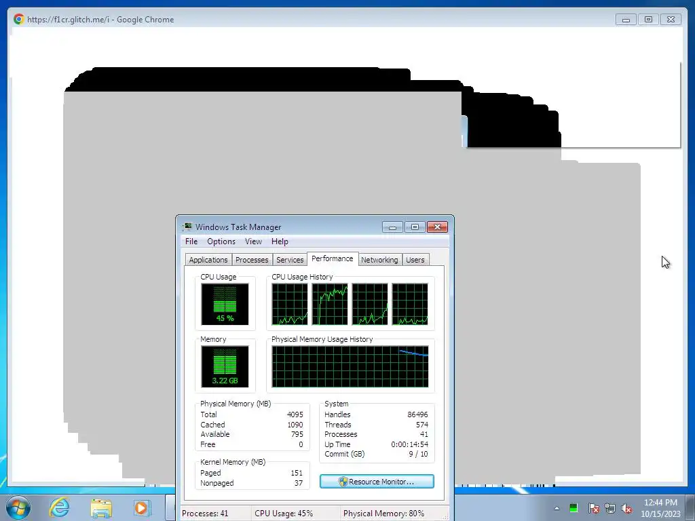Screen dimensions: 695x521
Task: Click the fourth CPU Usage History graph
Action: pos(410,305)
